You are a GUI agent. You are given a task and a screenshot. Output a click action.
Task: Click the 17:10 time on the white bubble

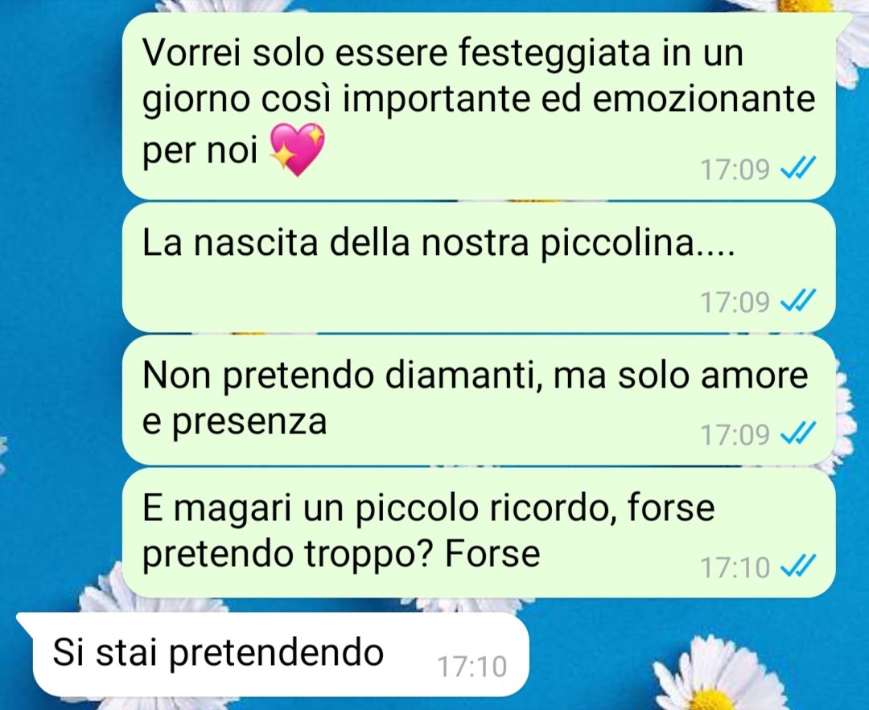472,667
